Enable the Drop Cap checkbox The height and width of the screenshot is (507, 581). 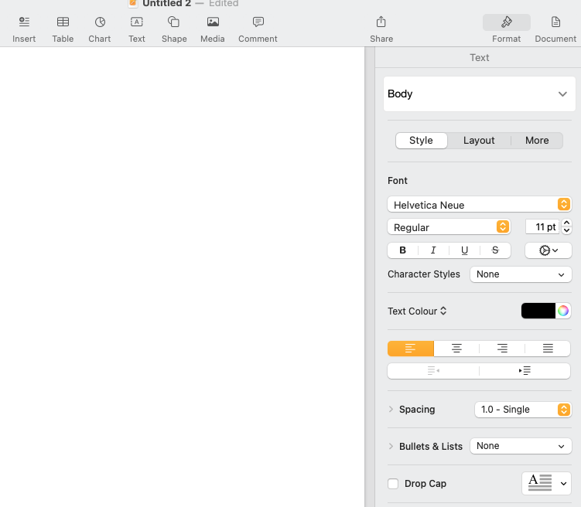coord(393,484)
